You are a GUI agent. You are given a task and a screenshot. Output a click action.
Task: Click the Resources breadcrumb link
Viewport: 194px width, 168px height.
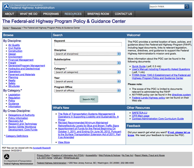tap(16, 28)
